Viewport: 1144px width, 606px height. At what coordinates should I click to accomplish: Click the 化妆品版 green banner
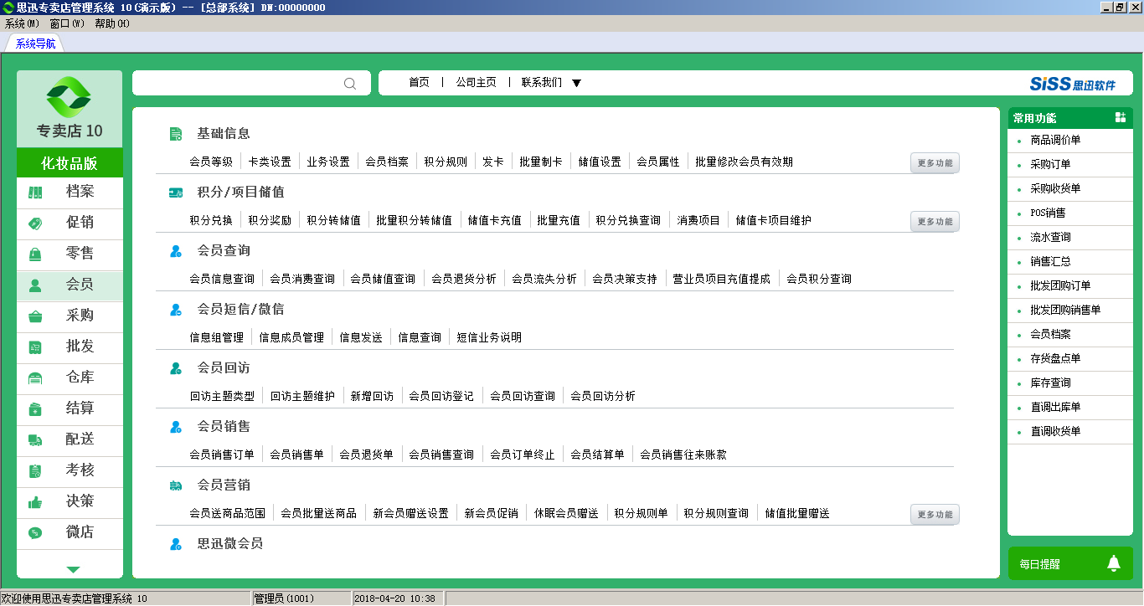(x=70, y=163)
